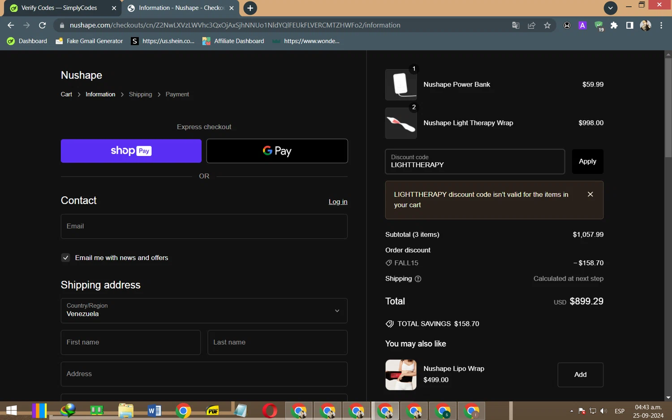The image size is (672, 420).
Task: Pay with the Shop Pay button
Action: (131, 151)
